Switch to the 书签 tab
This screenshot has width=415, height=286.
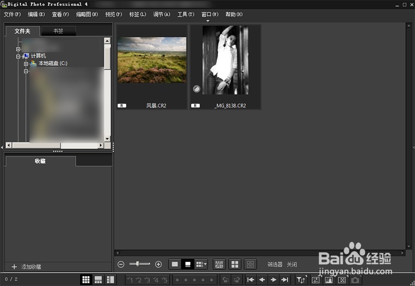[59, 31]
